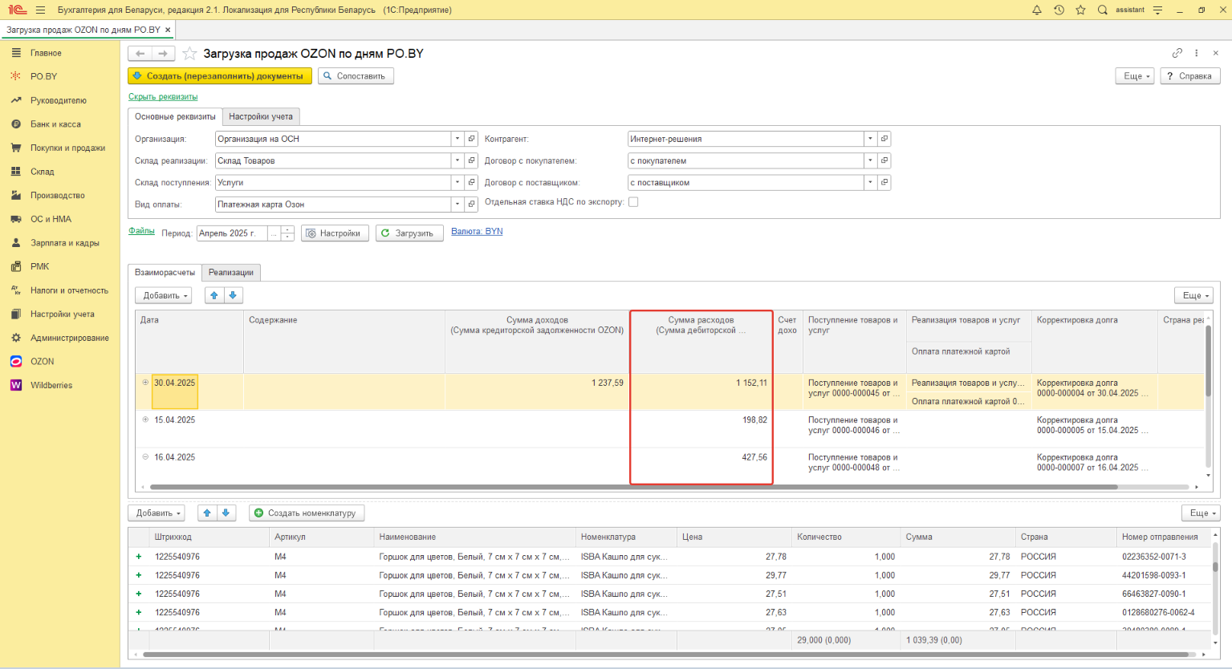Move the item row down in the lower table
This screenshot has height=669, width=1232.
pos(226,513)
